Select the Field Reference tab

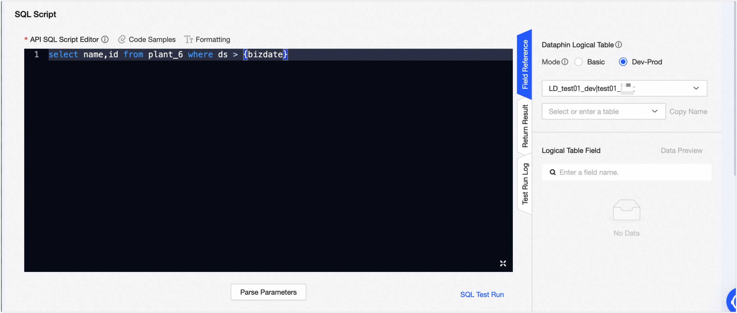pos(525,64)
